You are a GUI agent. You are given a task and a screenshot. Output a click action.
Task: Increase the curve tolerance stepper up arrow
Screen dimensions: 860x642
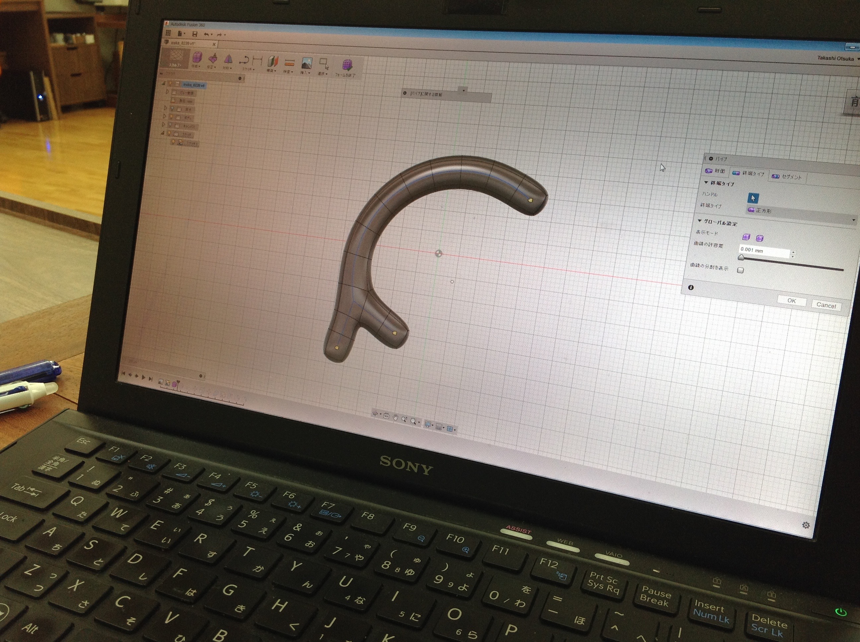coord(793,252)
